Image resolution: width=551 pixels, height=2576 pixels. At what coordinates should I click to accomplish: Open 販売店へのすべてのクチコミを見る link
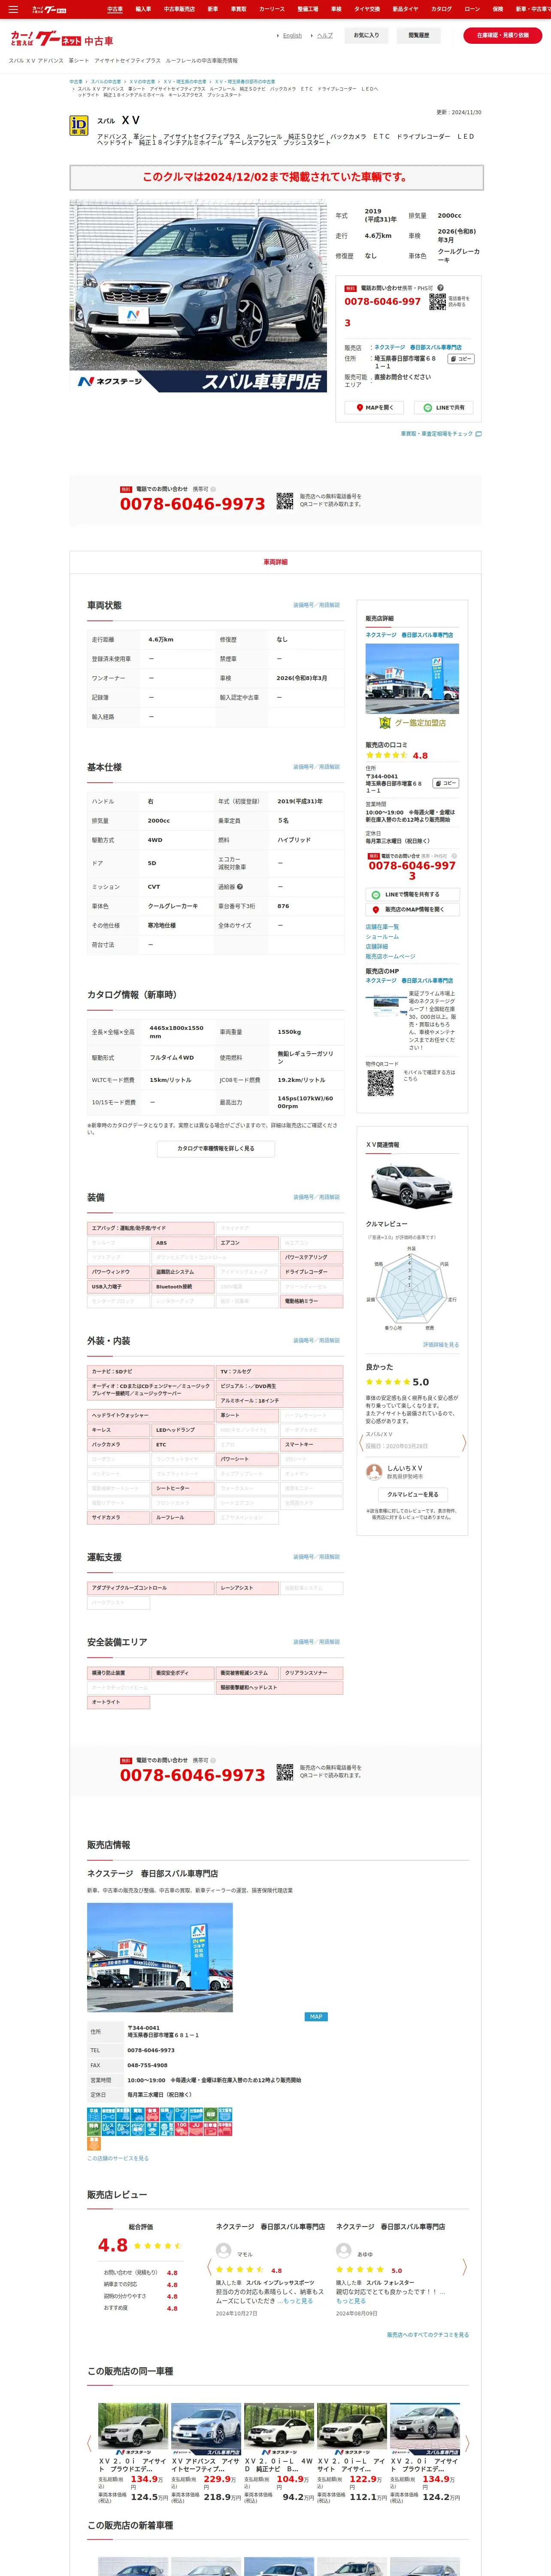click(x=428, y=2335)
